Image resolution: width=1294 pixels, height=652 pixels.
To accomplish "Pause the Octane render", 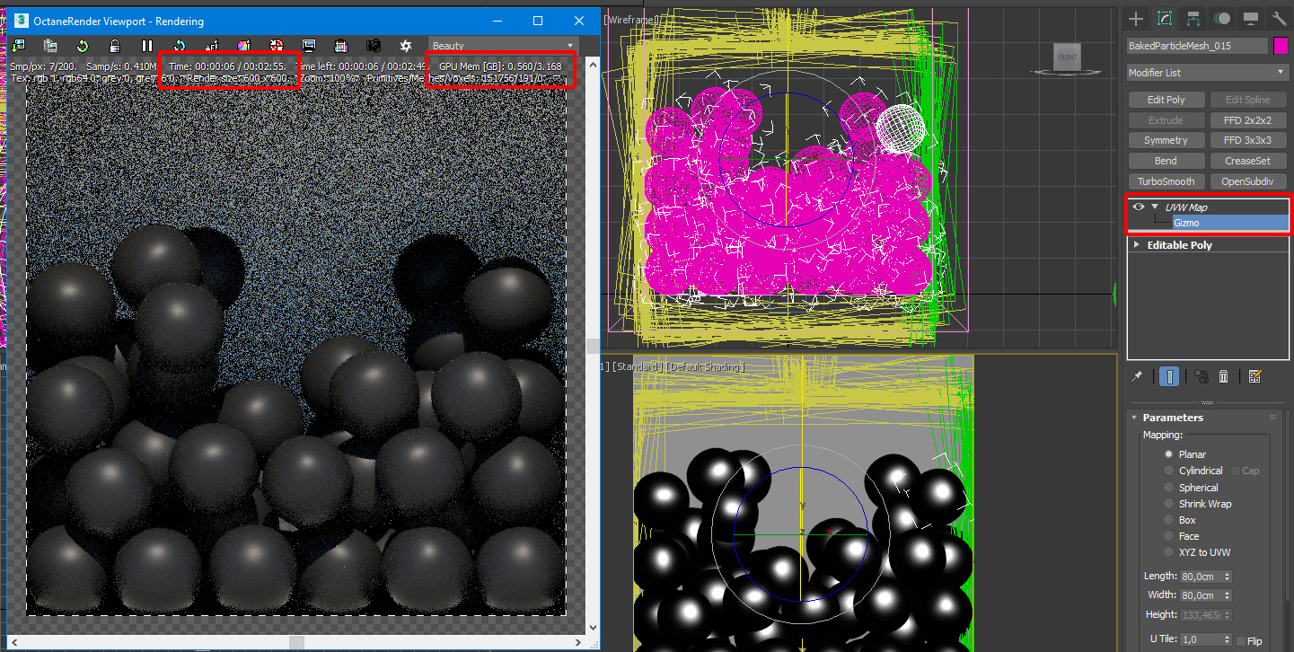I will pos(147,46).
